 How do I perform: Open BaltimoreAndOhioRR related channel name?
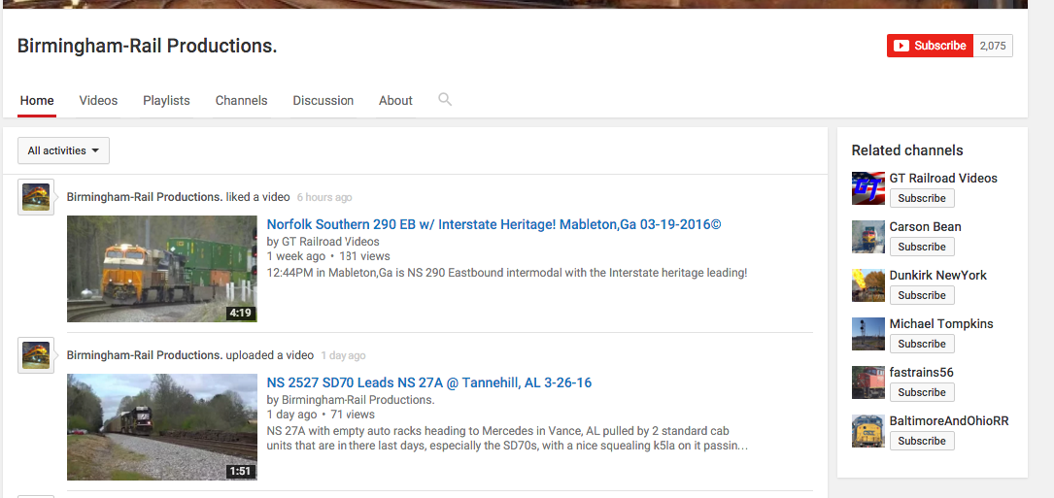[949, 421]
